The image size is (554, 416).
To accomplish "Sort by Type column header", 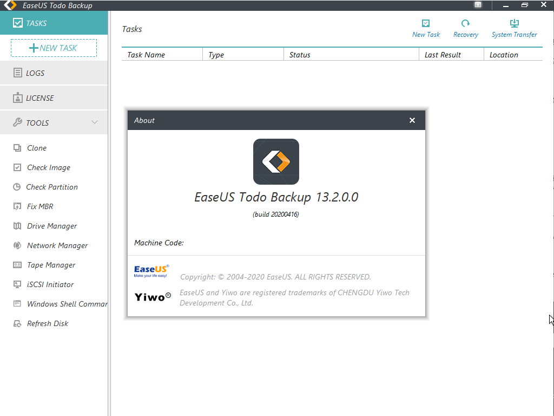I will pyautogui.click(x=243, y=55).
